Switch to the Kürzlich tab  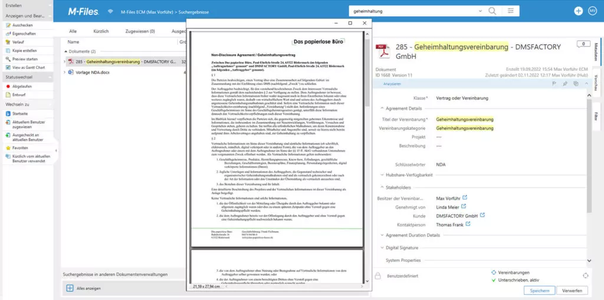(101, 31)
